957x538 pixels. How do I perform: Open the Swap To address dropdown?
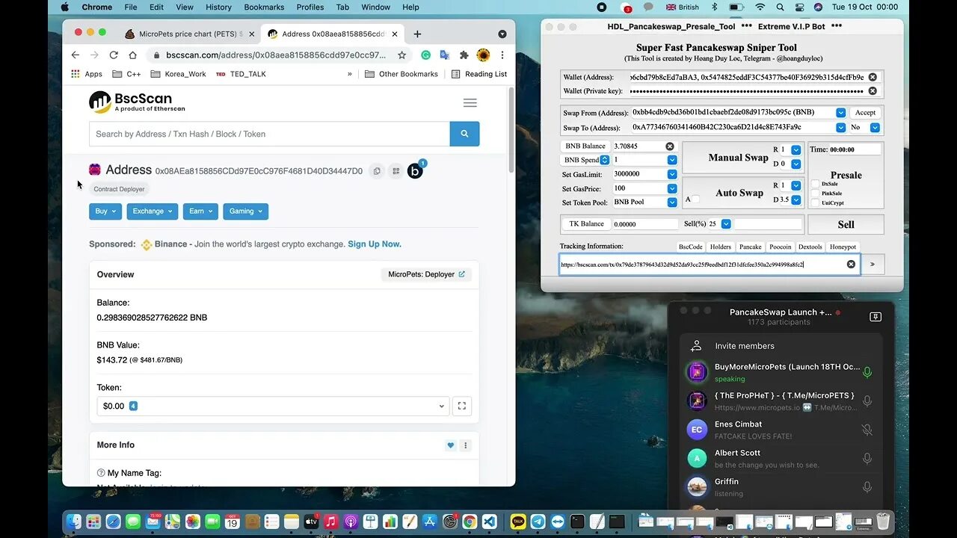pos(840,127)
